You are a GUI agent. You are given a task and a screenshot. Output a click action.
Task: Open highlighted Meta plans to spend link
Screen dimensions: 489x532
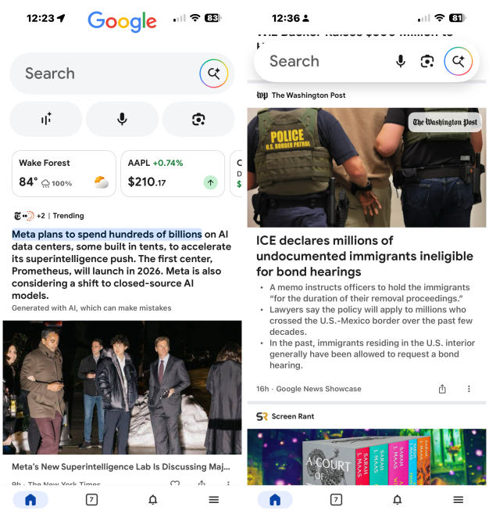(107, 235)
